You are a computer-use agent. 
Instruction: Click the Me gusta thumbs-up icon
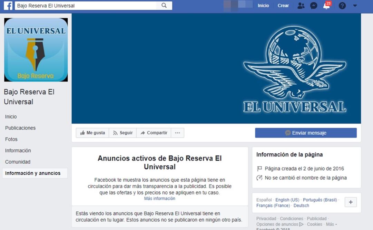click(84, 132)
